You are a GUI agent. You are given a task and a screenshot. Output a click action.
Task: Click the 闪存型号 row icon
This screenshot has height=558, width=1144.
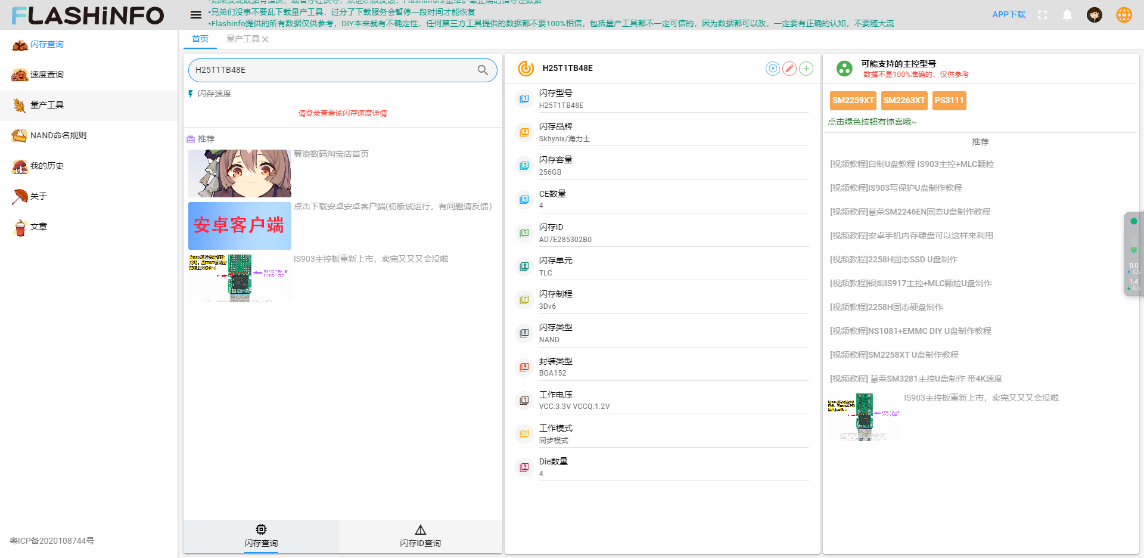pyautogui.click(x=524, y=99)
